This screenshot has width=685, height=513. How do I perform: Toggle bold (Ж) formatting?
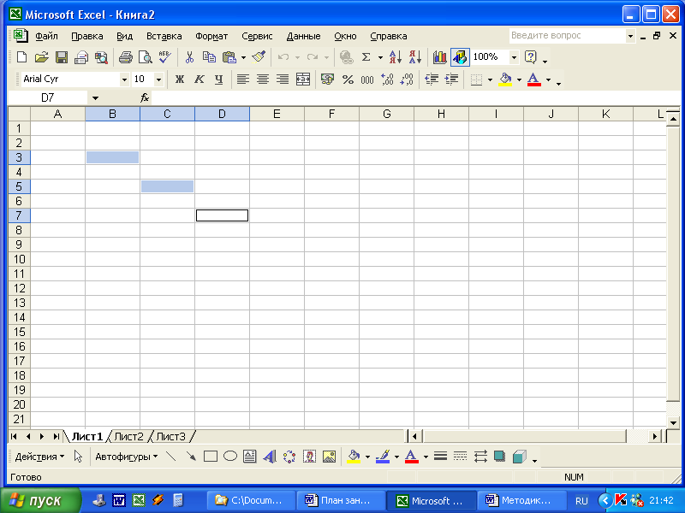click(x=180, y=80)
